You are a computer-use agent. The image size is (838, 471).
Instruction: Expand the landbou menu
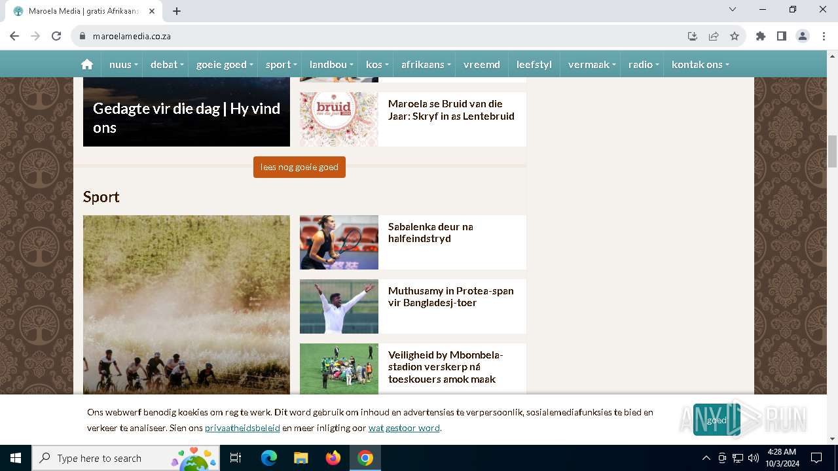click(331, 64)
